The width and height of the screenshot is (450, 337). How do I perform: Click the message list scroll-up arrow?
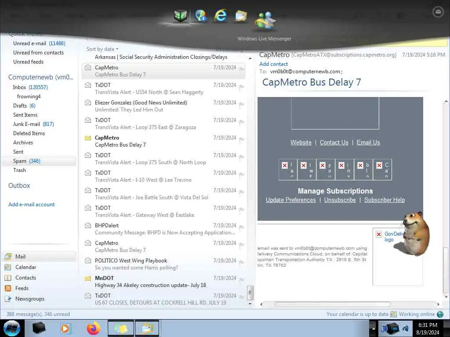pyautogui.click(x=250, y=58)
